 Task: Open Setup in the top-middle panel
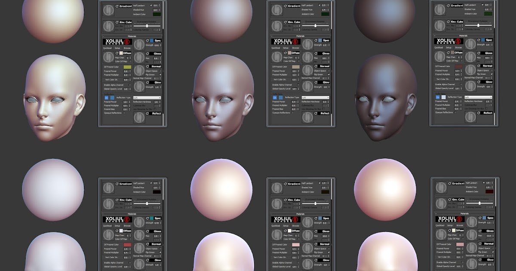click(x=286, y=48)
